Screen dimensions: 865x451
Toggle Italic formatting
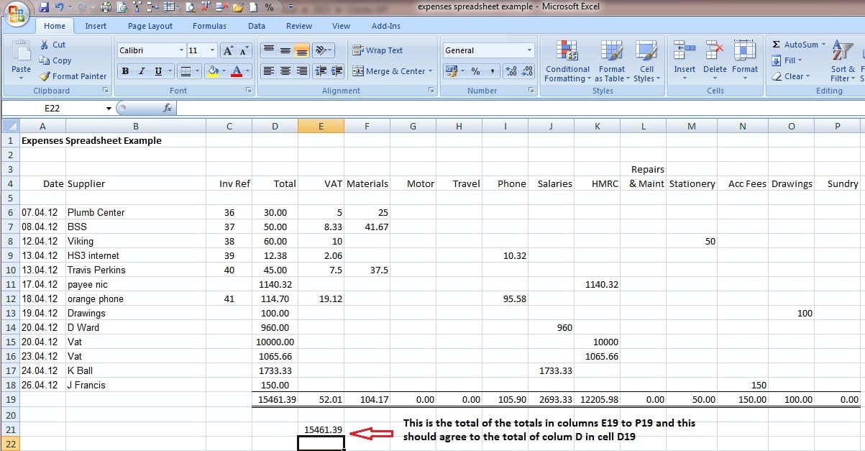(x=141, y=70)
